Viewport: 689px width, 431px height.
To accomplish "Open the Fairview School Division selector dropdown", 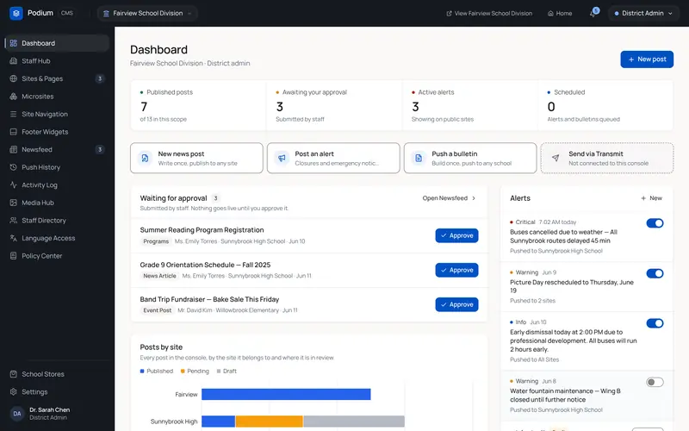I will point(147,13).
